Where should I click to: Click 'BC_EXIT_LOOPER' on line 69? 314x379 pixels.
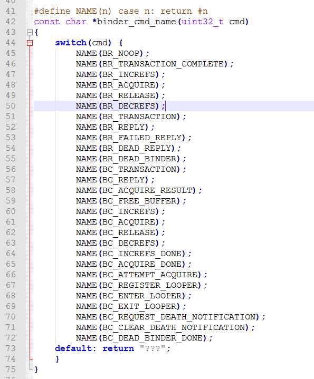[x=139, y=306]
